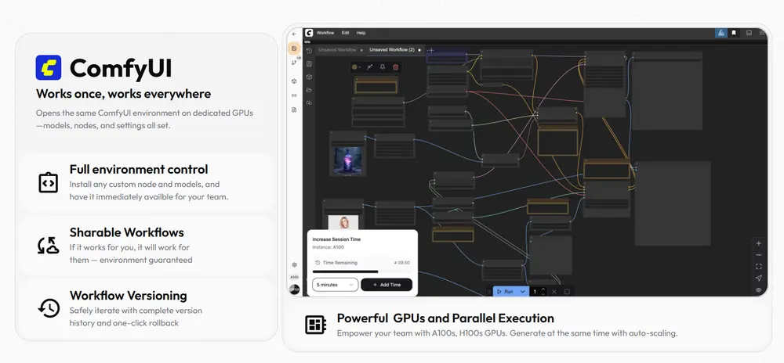The image size is (784, 363).
Task: Toggle link visibility eye icon
Action: [x=758, y=289]
